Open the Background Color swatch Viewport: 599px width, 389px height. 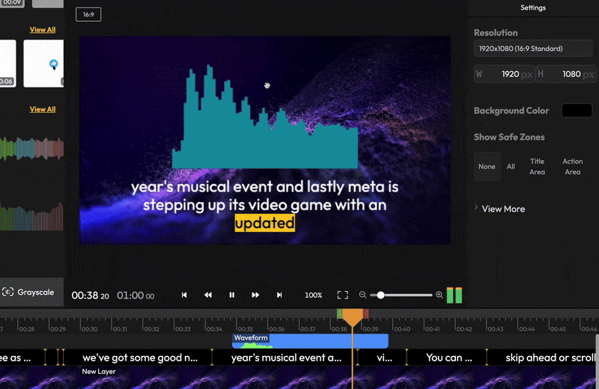point(577,111)
